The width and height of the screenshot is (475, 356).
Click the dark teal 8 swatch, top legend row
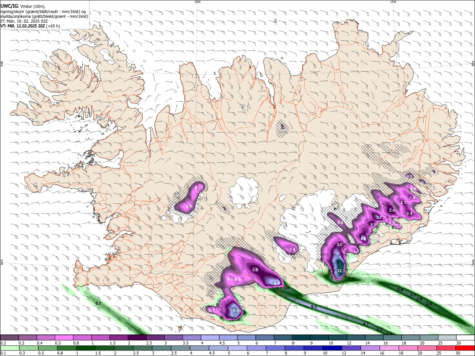coord(301,337)
